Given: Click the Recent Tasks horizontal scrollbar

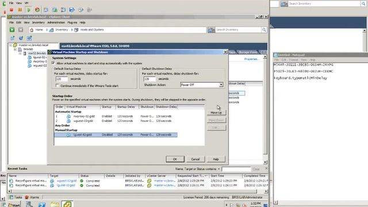Looking at the screenshot, I should coord(137,191).
